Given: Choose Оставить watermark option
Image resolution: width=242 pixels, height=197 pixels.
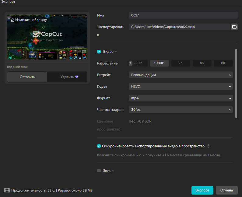Looking at the screenshot, I should (x=27, y=77).
